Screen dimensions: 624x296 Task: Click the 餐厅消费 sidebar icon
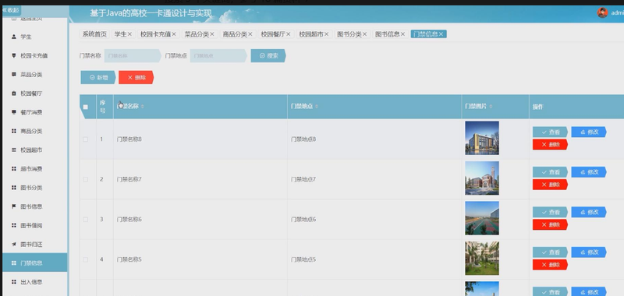(x=14, y=112)
